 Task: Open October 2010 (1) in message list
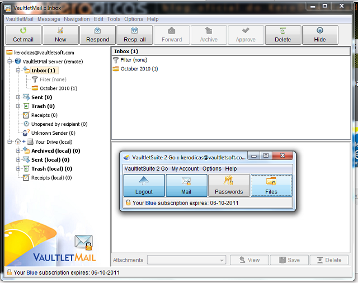[x=139, y=69]
